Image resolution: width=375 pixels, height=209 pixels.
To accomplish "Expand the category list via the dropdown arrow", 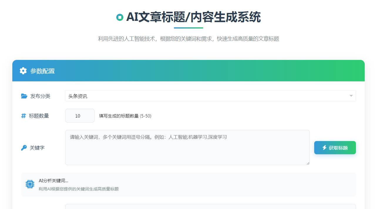I will (x=351, y=96).
